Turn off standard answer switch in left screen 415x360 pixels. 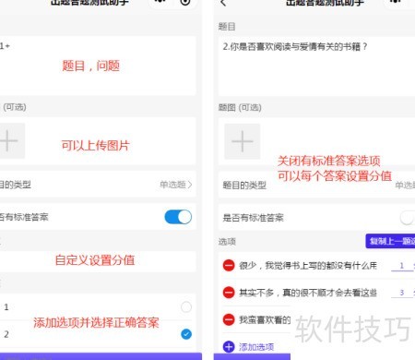(178, 217)
